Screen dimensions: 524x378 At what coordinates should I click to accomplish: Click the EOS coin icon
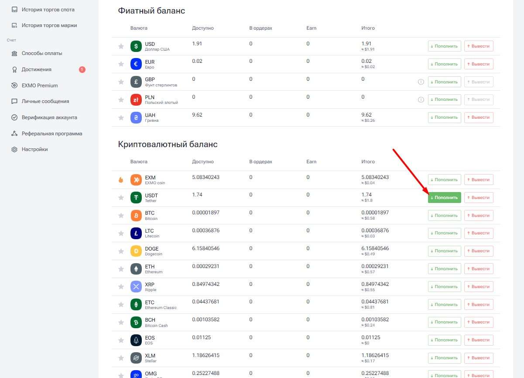pos(136,340)
